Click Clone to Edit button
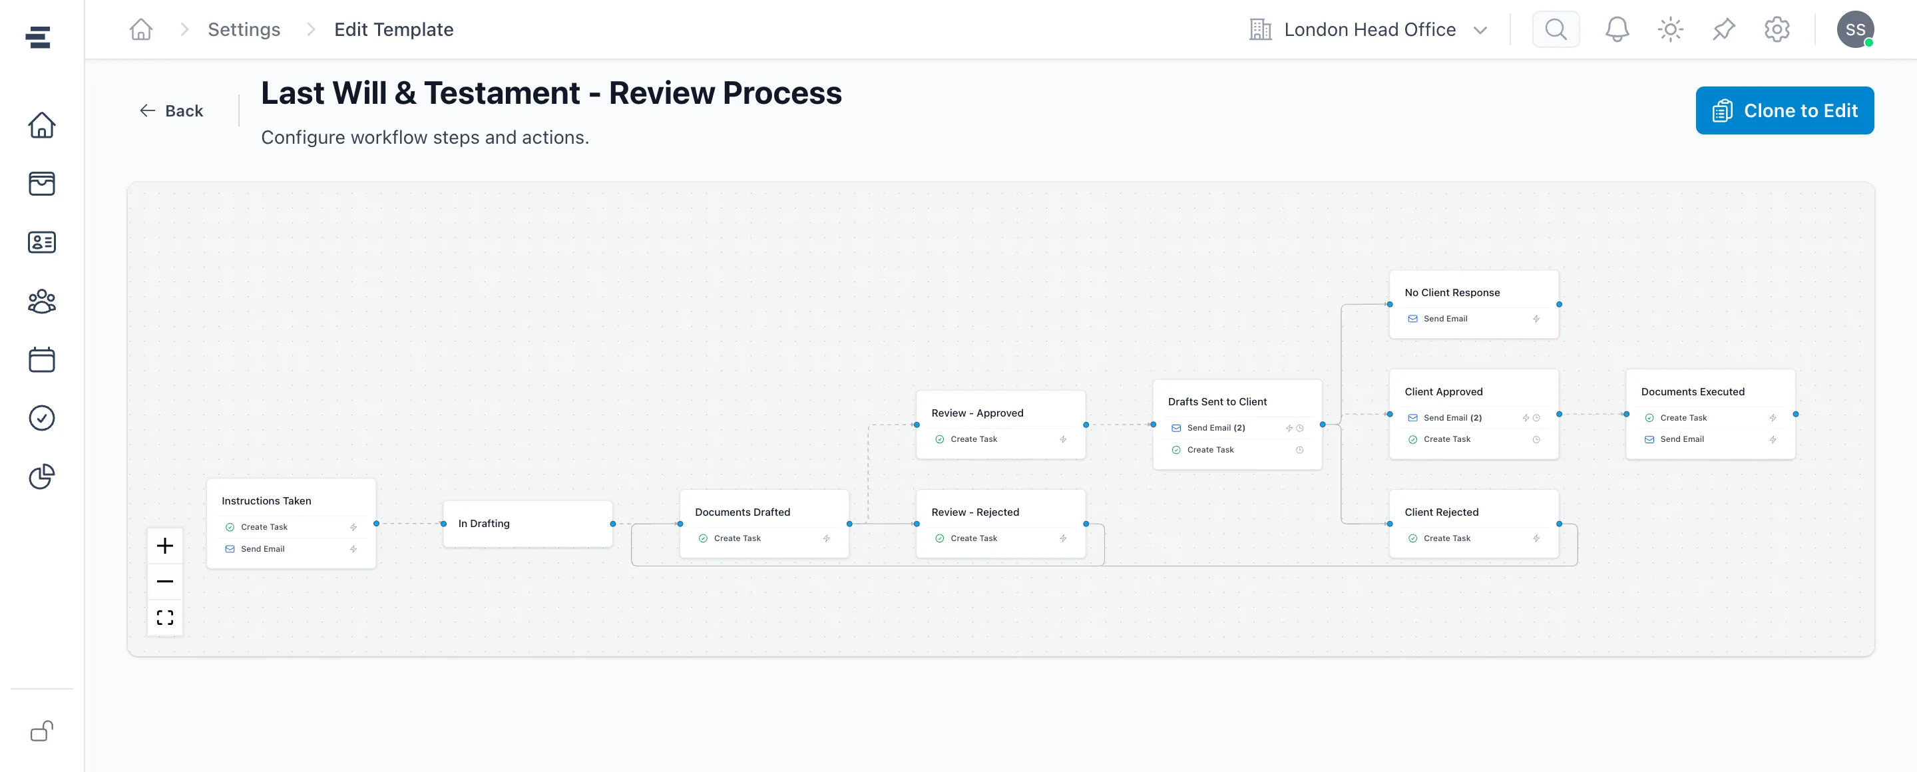 click(1785, 111)
